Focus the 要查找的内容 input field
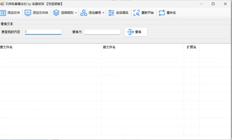The height and width of the screenshot is (140, 232). point(43,32)
